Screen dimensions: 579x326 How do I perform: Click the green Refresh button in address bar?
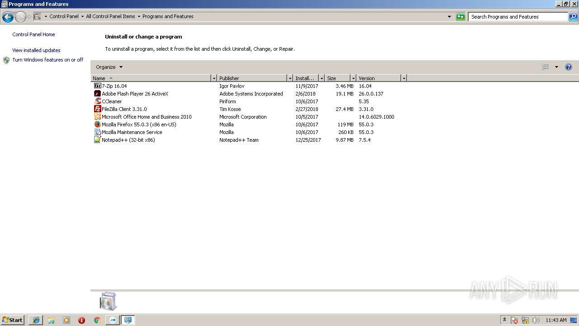tap(460, 17)
